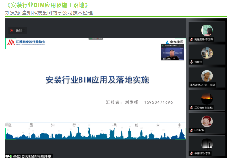Click the red recording indicator dot
This screenshot has height=164, width=228.
(12, 31)
